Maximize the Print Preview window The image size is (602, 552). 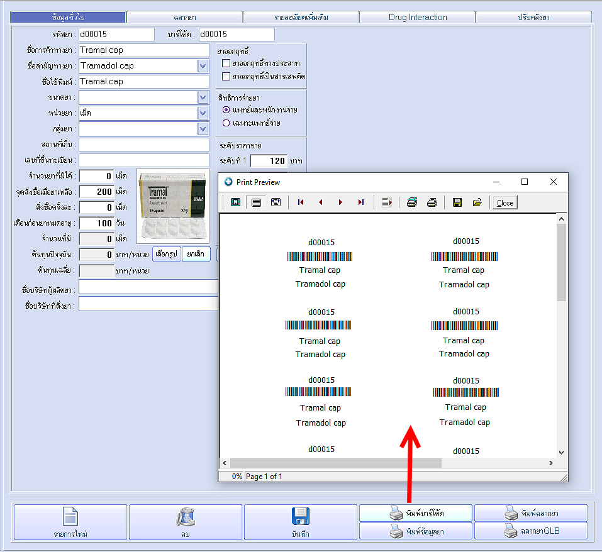525,182
